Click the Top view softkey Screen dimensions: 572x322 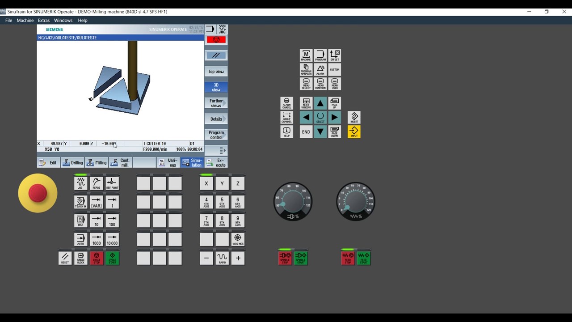pos(216,72)
